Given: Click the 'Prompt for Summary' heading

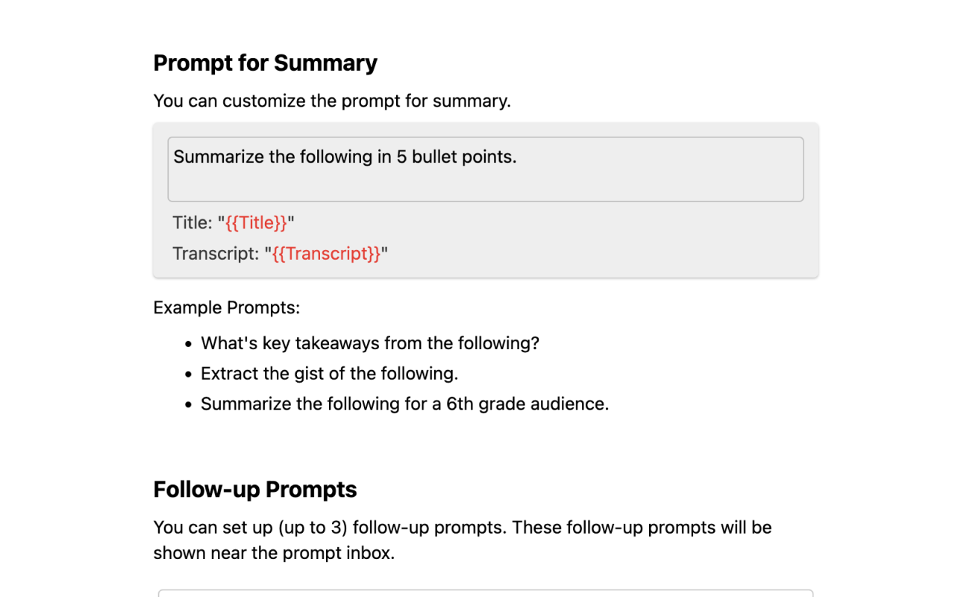Looking at the screenshot, I should pos(265,63).
